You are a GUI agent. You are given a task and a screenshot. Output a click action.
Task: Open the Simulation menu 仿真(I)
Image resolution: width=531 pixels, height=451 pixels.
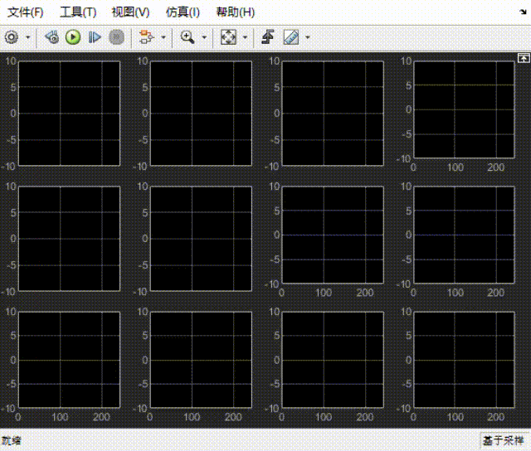(x=183, y=12)
